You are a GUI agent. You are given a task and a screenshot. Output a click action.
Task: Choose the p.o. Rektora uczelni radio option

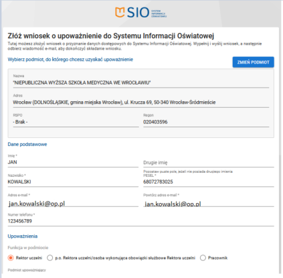pyautogui.click(x=50, y=258)
